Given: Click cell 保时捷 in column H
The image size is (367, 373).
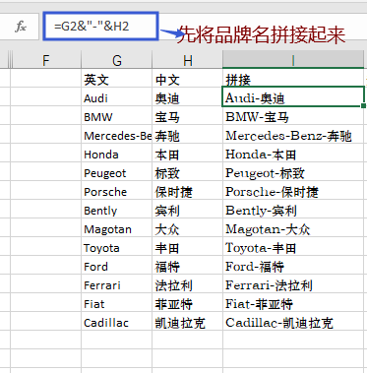Looking at the screenshot, I should [x=188, y=191].
